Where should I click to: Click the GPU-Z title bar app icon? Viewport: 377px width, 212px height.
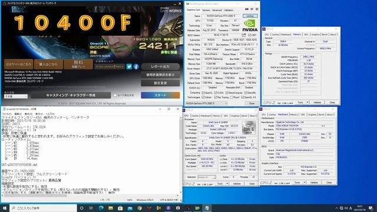(x=188, y=4)
